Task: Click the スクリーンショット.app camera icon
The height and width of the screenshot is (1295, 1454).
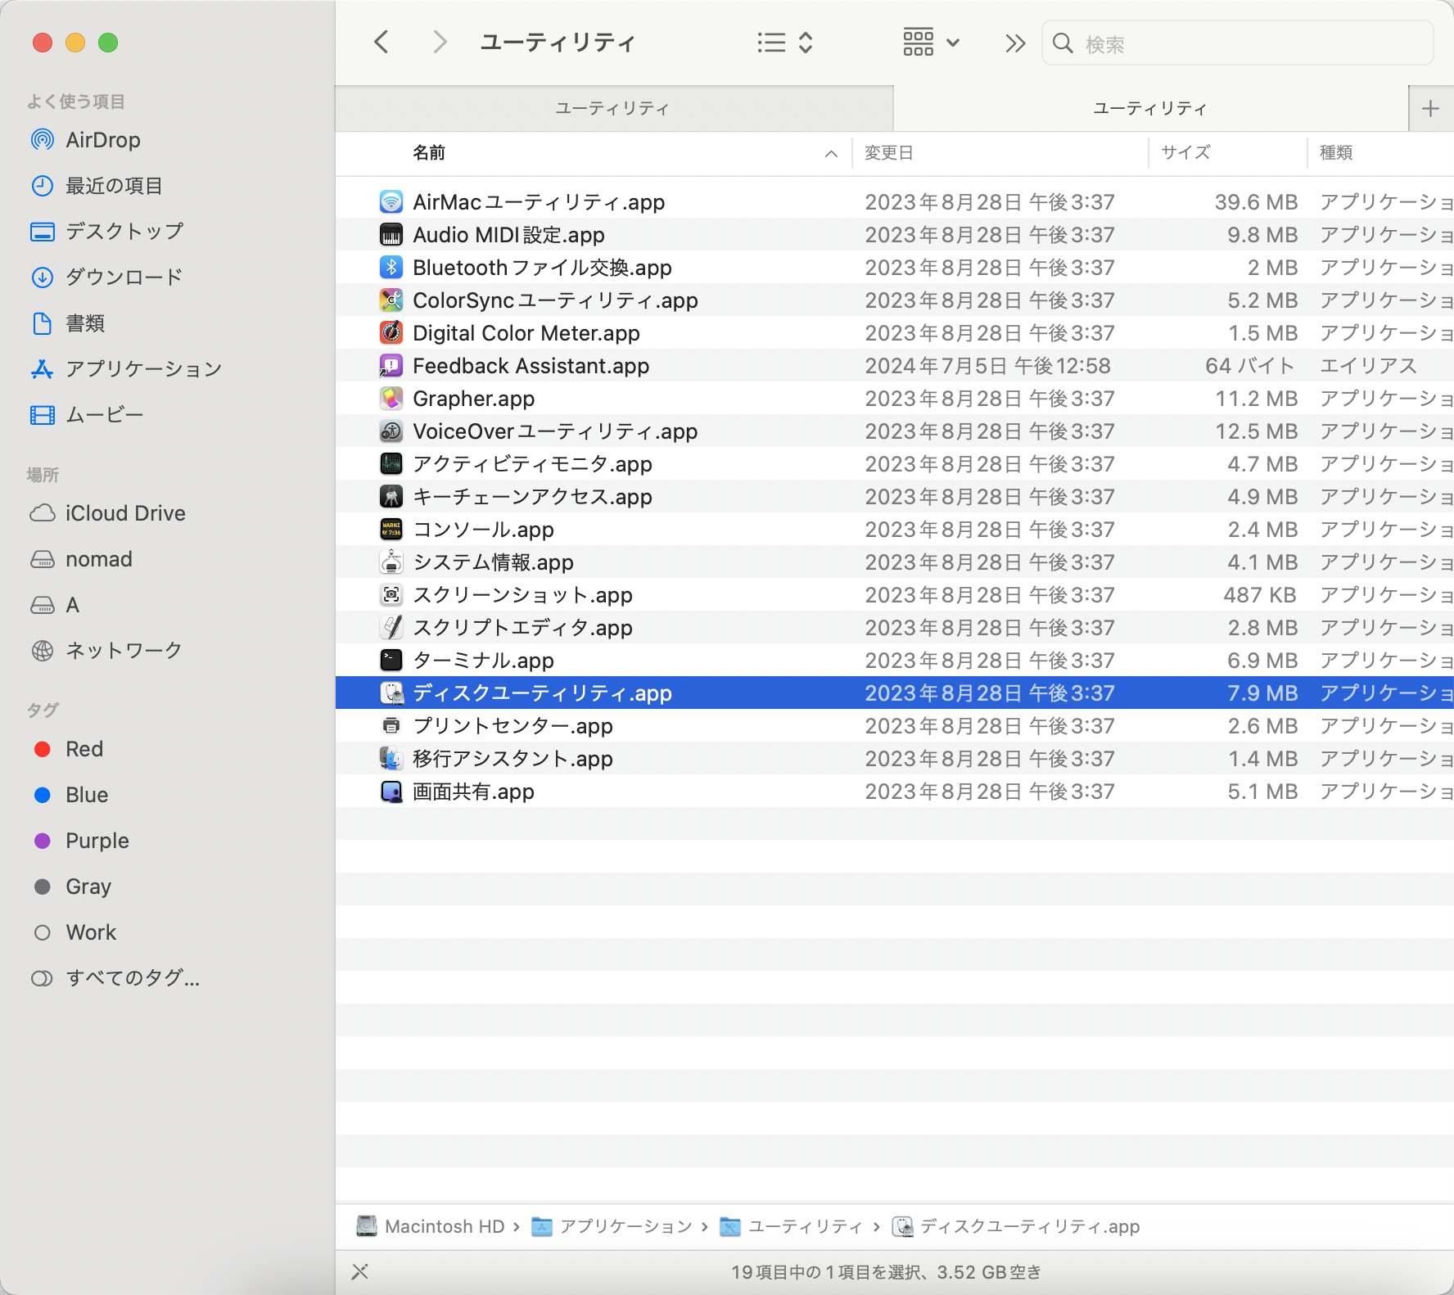Action: click(x=392, y=594)
